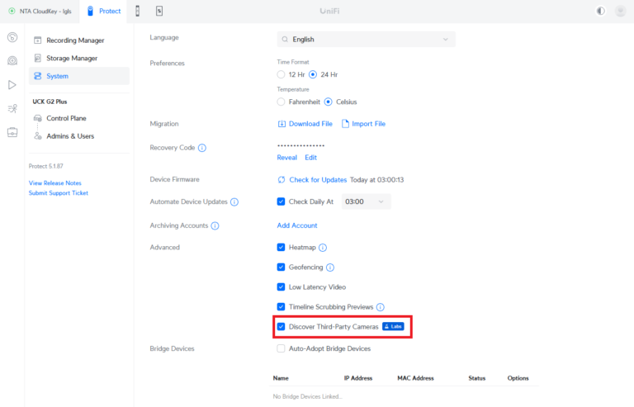Click the Storage Manager disk icon

pos(38,58)
